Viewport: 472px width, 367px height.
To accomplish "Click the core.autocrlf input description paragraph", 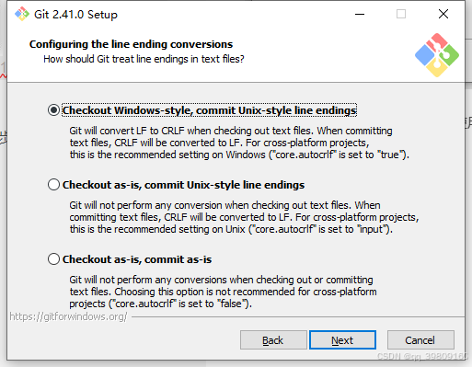I will pos(244,217).
